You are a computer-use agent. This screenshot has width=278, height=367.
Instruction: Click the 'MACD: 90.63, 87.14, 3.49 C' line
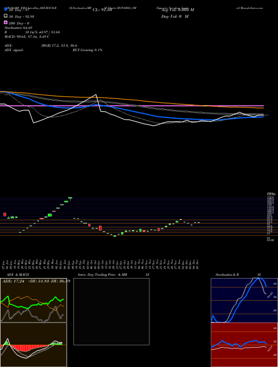(x=27, y=37)
